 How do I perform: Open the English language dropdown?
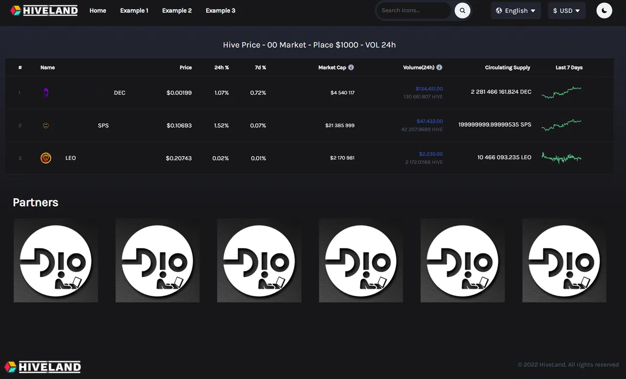pos(515,10)
